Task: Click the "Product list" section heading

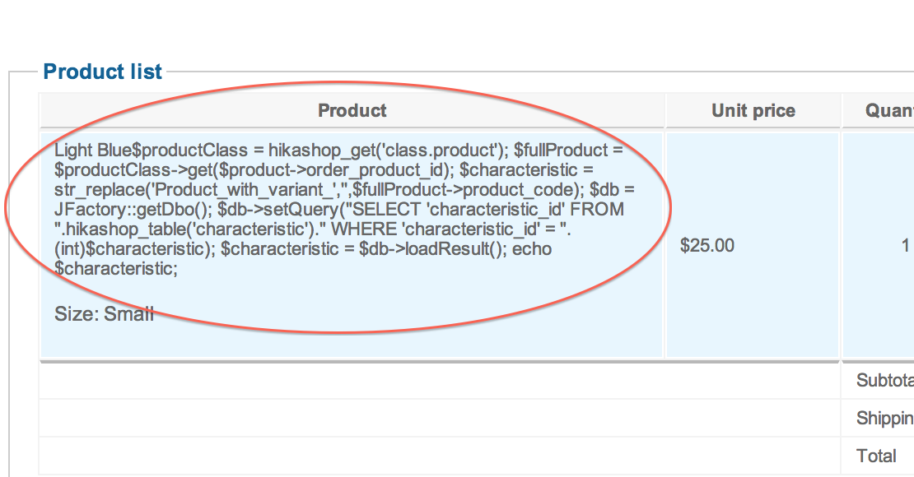Action: click(103, 72)
